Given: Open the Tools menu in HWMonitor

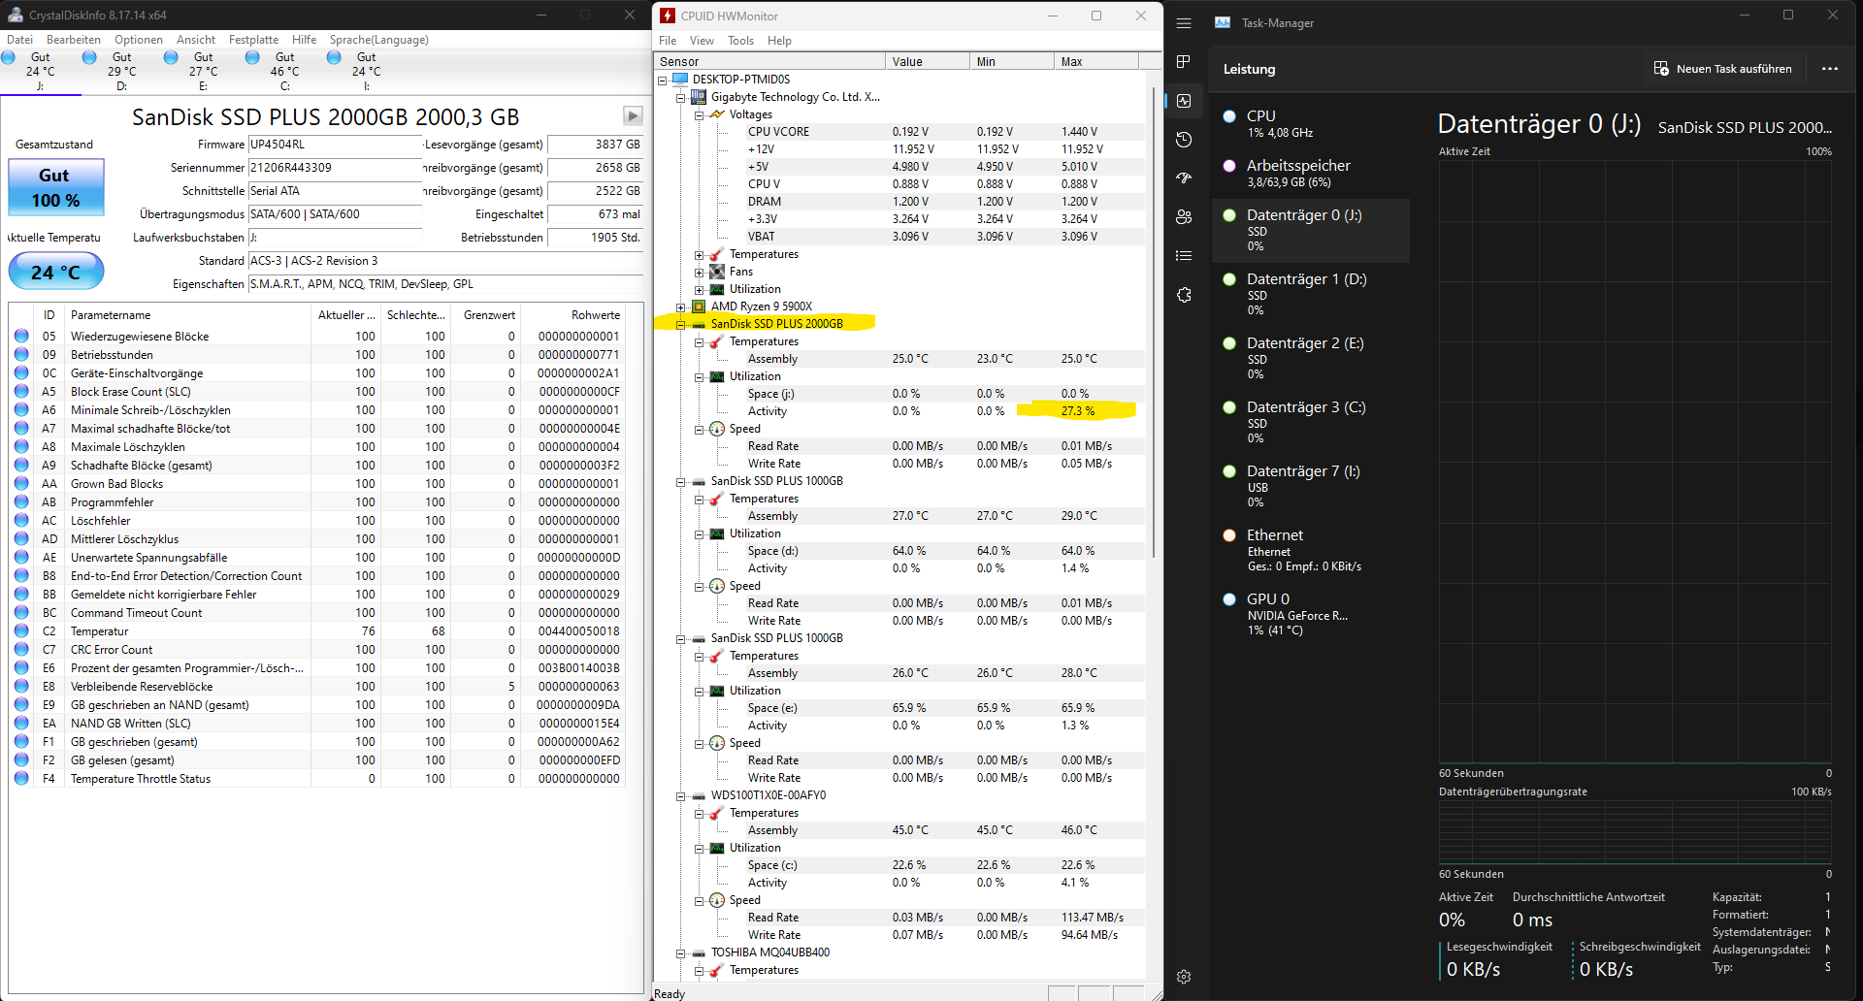Looking at the screenshot, I should click(741, 41).
